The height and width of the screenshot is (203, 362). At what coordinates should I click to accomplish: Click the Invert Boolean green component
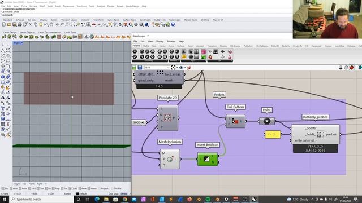(x=208, y=159)
